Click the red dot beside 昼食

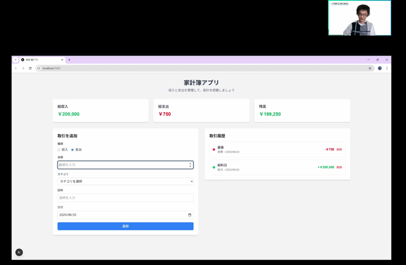214,150
